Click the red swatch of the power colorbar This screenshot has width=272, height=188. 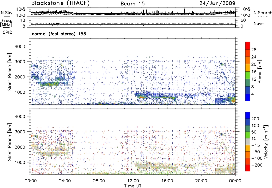[248, 45]
